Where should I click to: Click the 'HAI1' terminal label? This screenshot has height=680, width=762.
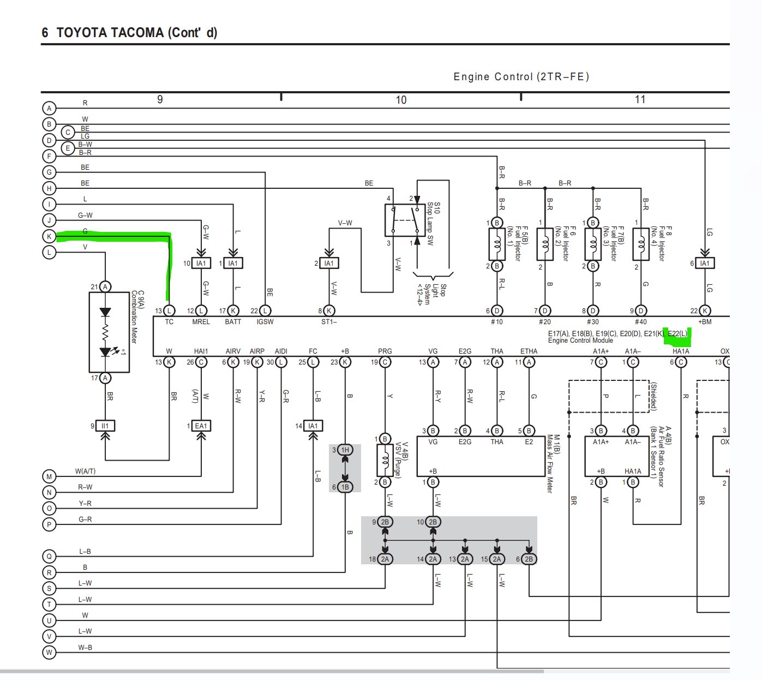click(x=201, y=351)
